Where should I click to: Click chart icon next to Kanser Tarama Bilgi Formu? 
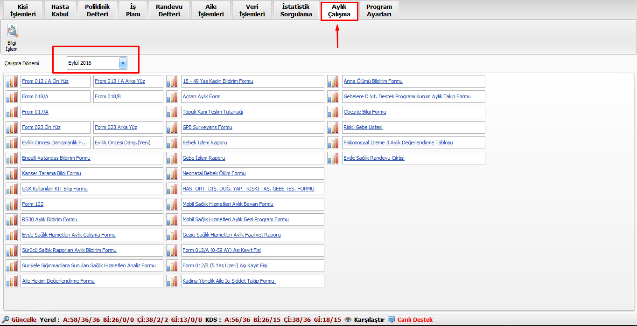tap(12, 173)
